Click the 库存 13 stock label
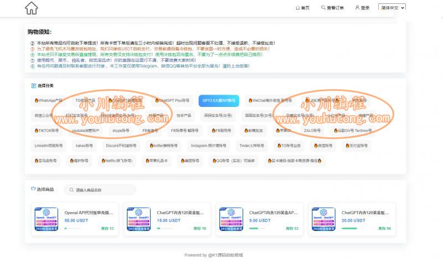 (107, 228)
